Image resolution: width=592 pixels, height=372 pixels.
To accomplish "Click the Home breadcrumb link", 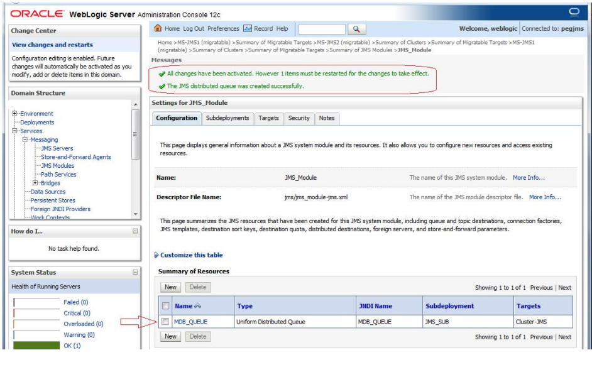I will coord(165,42).
